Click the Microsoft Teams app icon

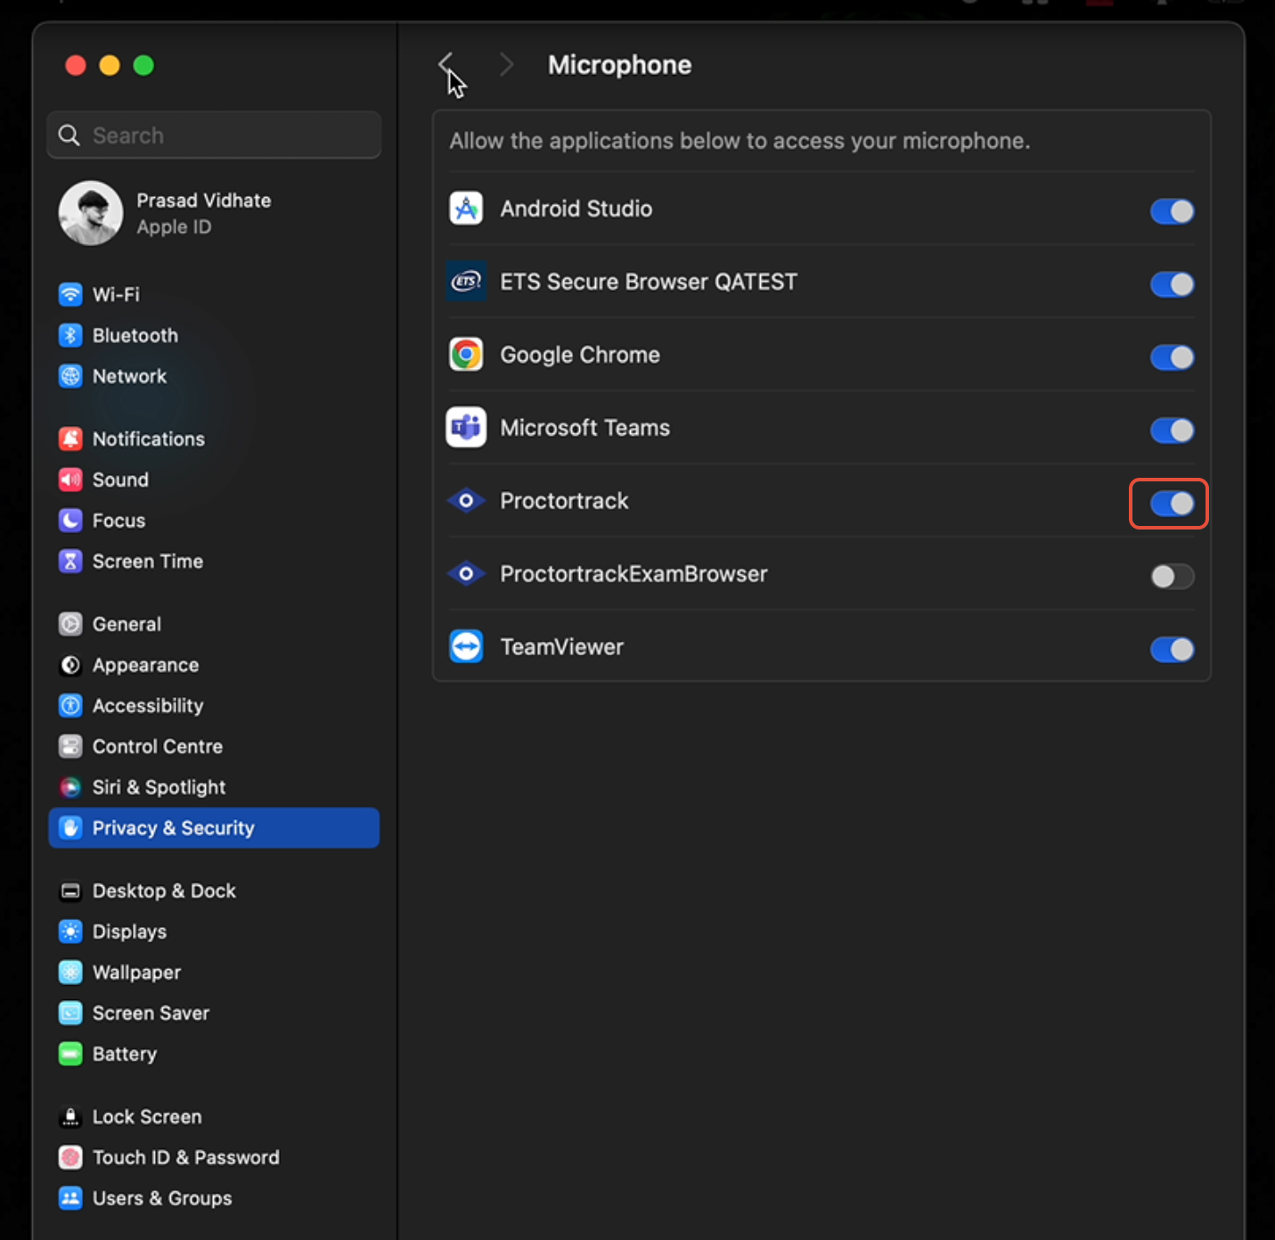[x=466, y=428]
